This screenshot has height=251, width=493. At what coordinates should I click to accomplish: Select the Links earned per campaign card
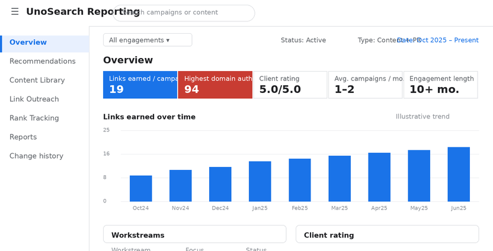click(x=140, y=85)
